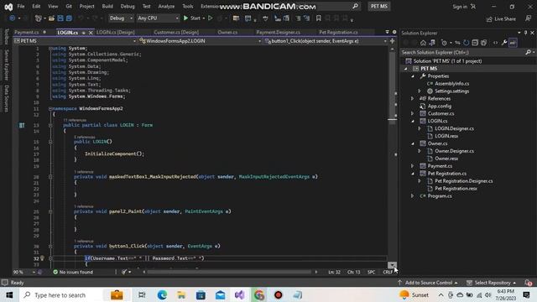Screen dimensions: 537x302
Task: Click Sync with Active Document icon
Action: tap(457, 43)
